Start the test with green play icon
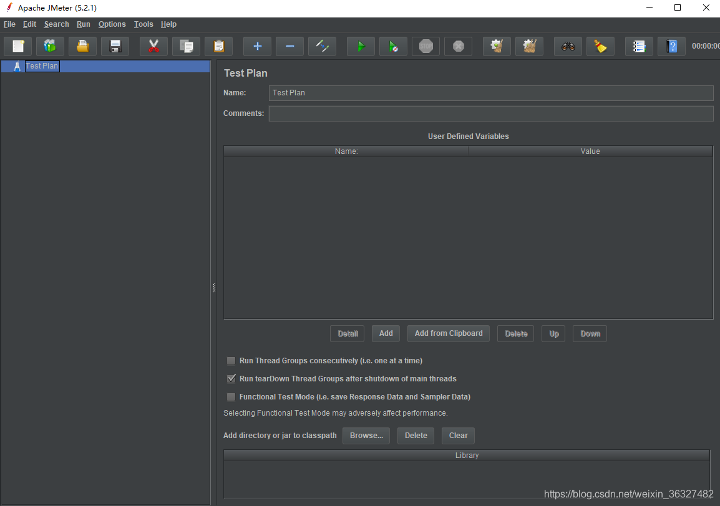The height and width of the screenshot is (506, 720). pos(361,46)
